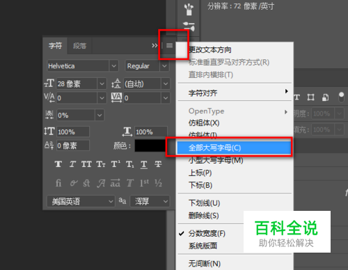Viewport: 348px width, 270px height.
Task: Enable swash glyph icon
Action: 101,183
